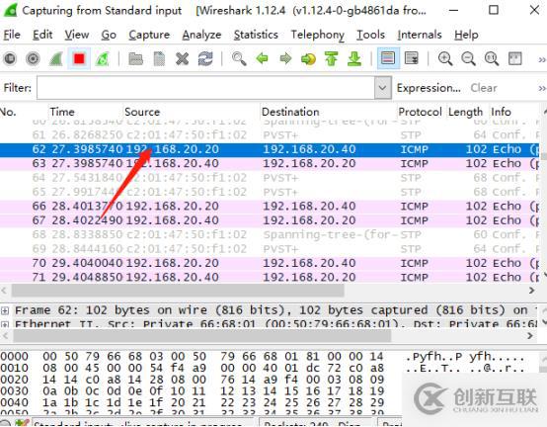
Task: Click in the Filter input field
Action: (x=205, y=88)
